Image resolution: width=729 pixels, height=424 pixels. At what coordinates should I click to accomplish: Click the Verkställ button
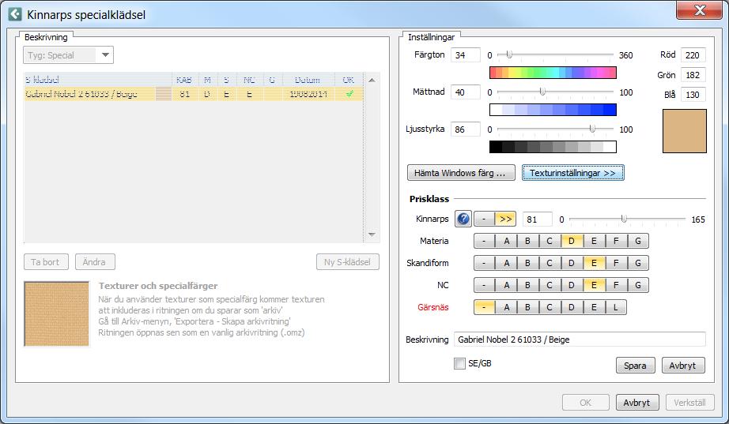click(689, 403)
